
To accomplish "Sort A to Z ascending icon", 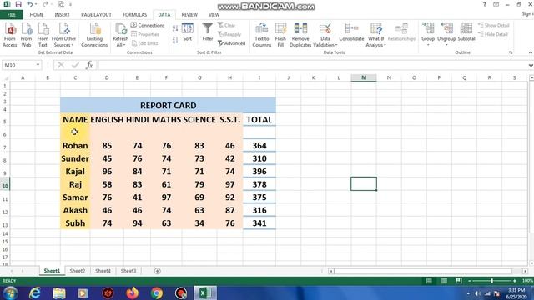I will (175, 28).
